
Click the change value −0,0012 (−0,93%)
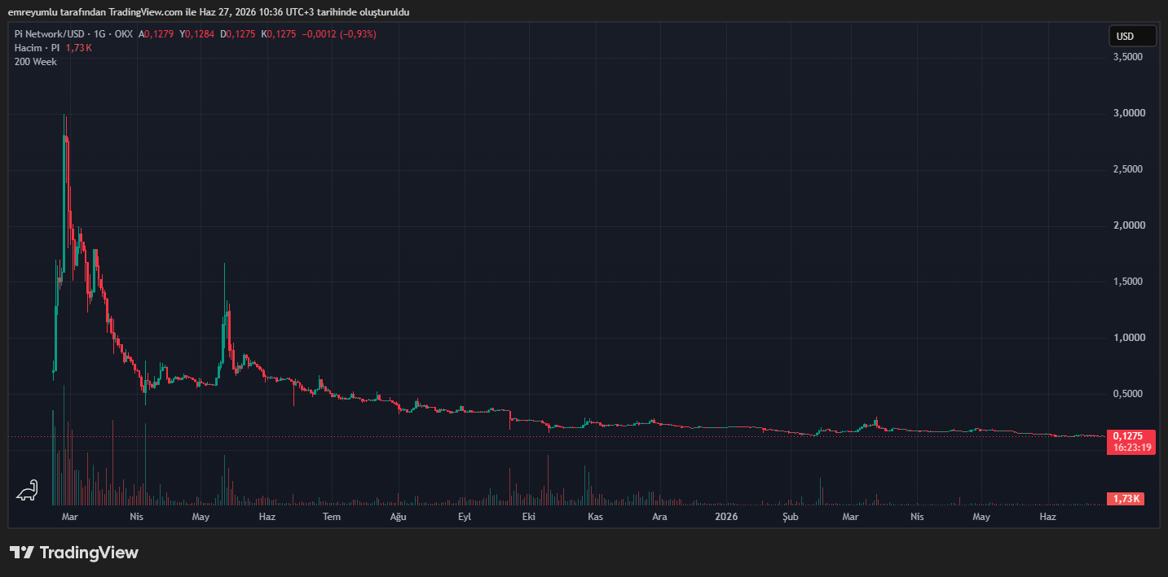(339, 34)
